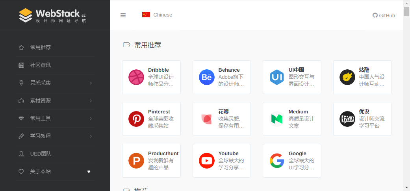Click the white heart badge on 关于本站
The image size is (410, 191).
click(x=89, y=172)
